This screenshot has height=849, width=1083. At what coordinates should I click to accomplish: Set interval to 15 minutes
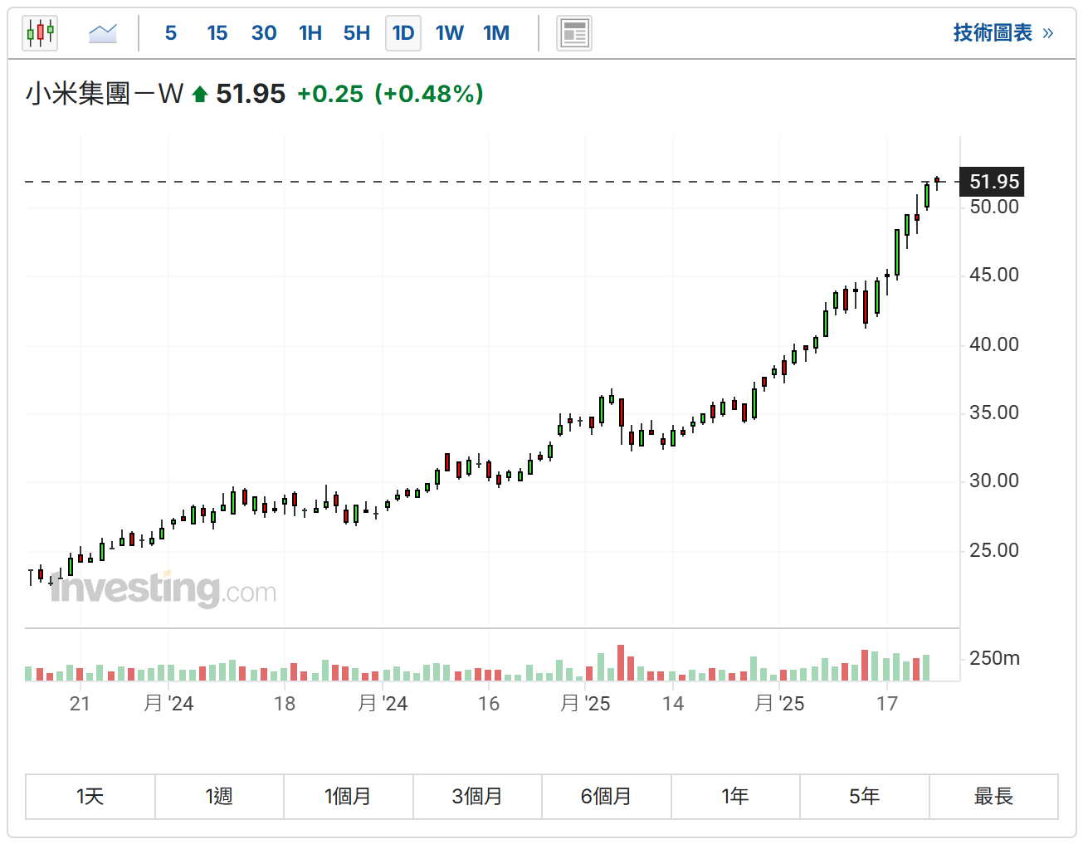pos(217,33)
